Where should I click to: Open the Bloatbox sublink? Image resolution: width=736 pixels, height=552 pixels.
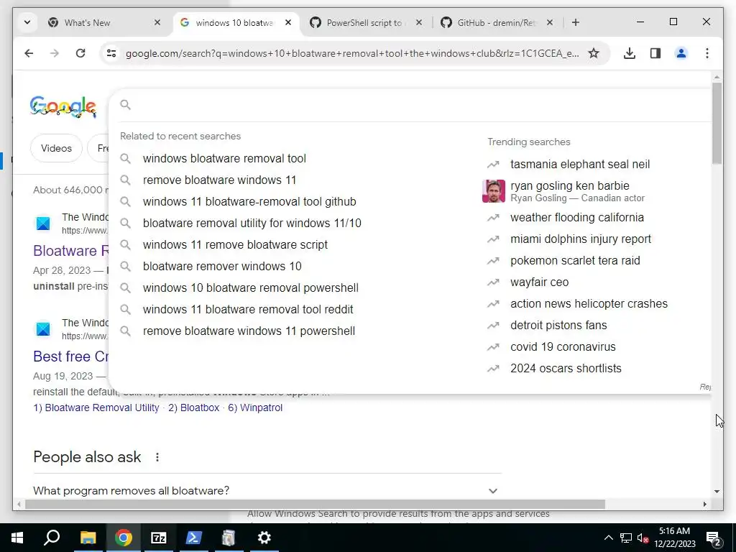(x=194, y=408)
